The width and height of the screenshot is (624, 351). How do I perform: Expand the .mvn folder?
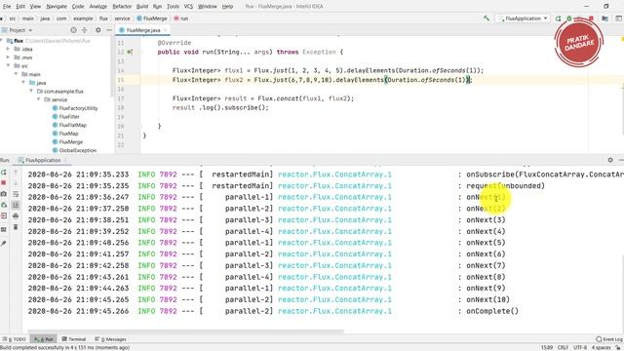pyautogui.click(x=8, y=58)
